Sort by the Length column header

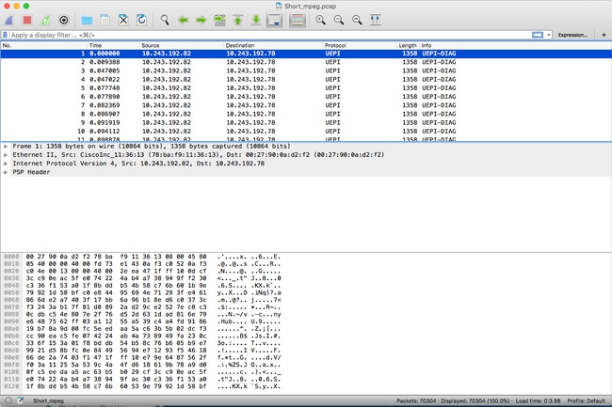(x=408, y=45)
